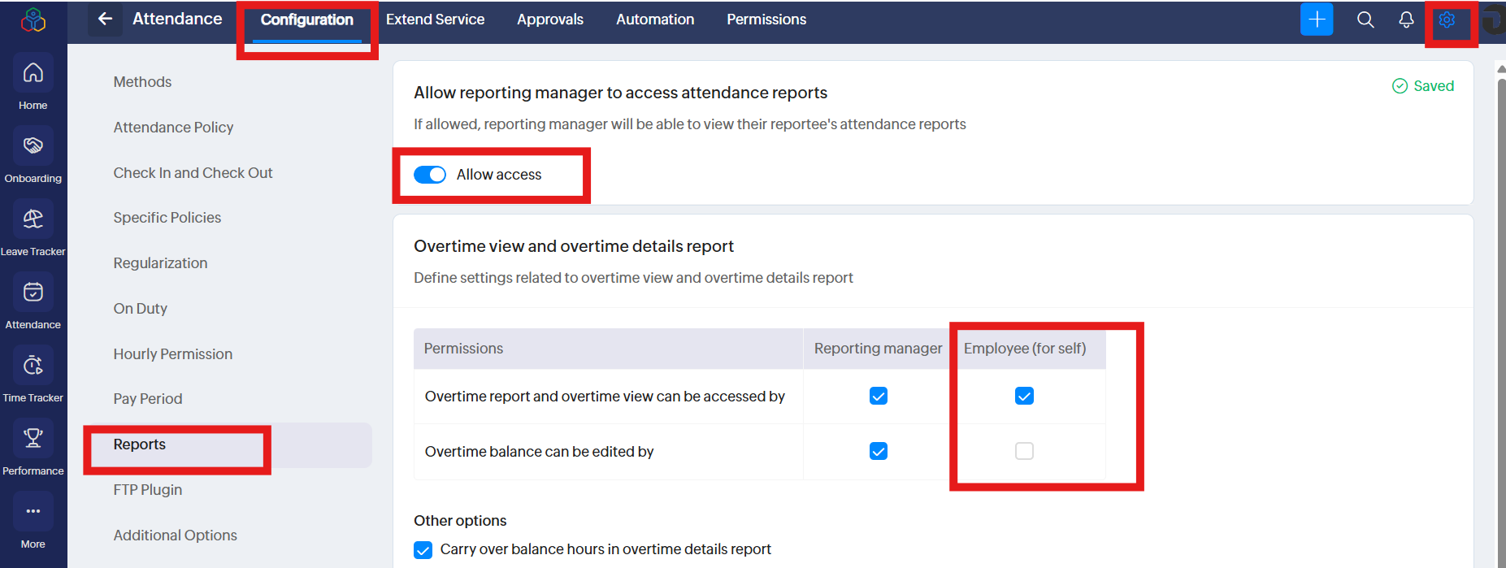Viewport: 1506px width, 568px height.
Task: Uncheck Carry over balance hours option
Action: (x=423, y=550)
